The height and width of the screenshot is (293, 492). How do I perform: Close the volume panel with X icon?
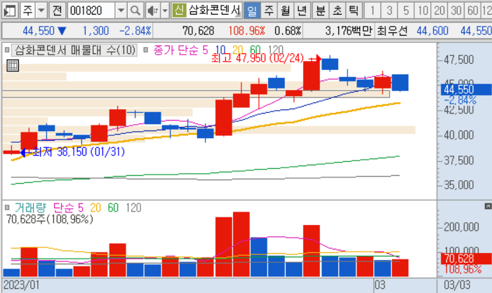coord(488,206)
